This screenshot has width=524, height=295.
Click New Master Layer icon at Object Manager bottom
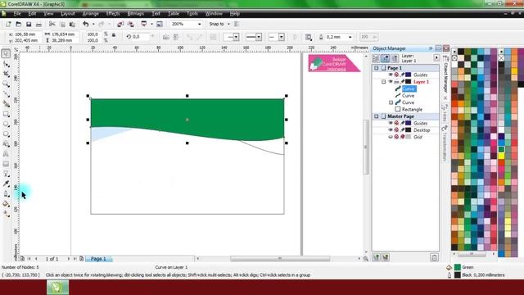click(386, 257)
